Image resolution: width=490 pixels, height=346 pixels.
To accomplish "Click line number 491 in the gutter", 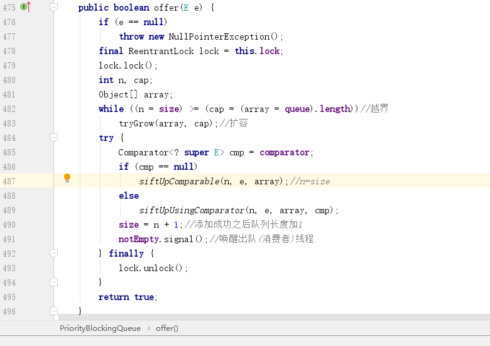I will [x=9, y=239].
